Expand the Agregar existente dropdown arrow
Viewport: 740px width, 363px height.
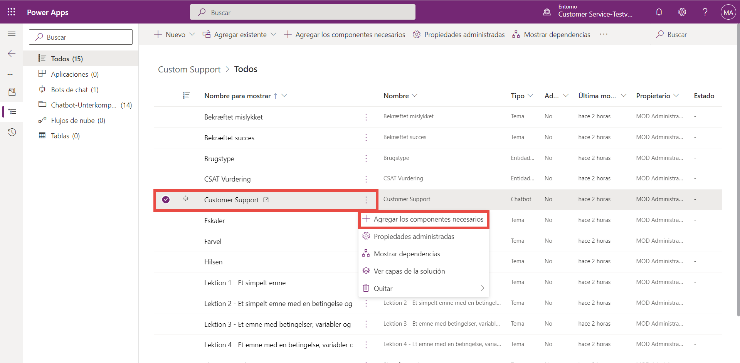coord(273,34)
